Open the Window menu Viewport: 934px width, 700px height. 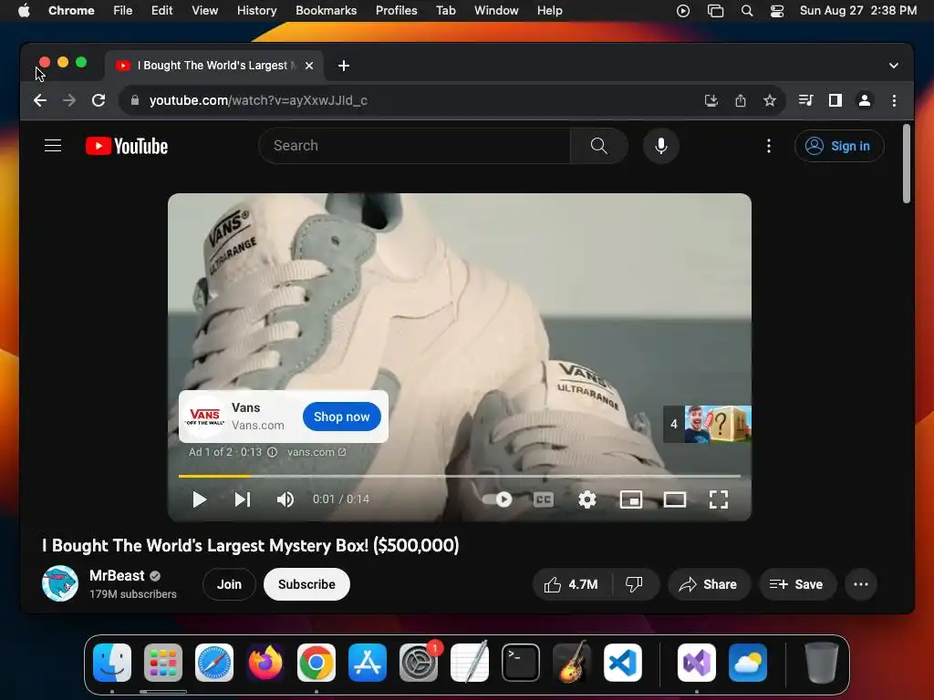pos(496,11)
